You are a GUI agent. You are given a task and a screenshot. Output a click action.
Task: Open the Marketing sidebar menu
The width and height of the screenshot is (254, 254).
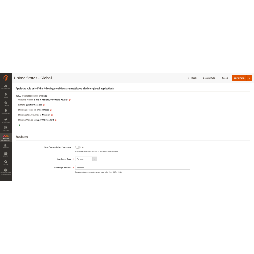(x=6, y=120)
